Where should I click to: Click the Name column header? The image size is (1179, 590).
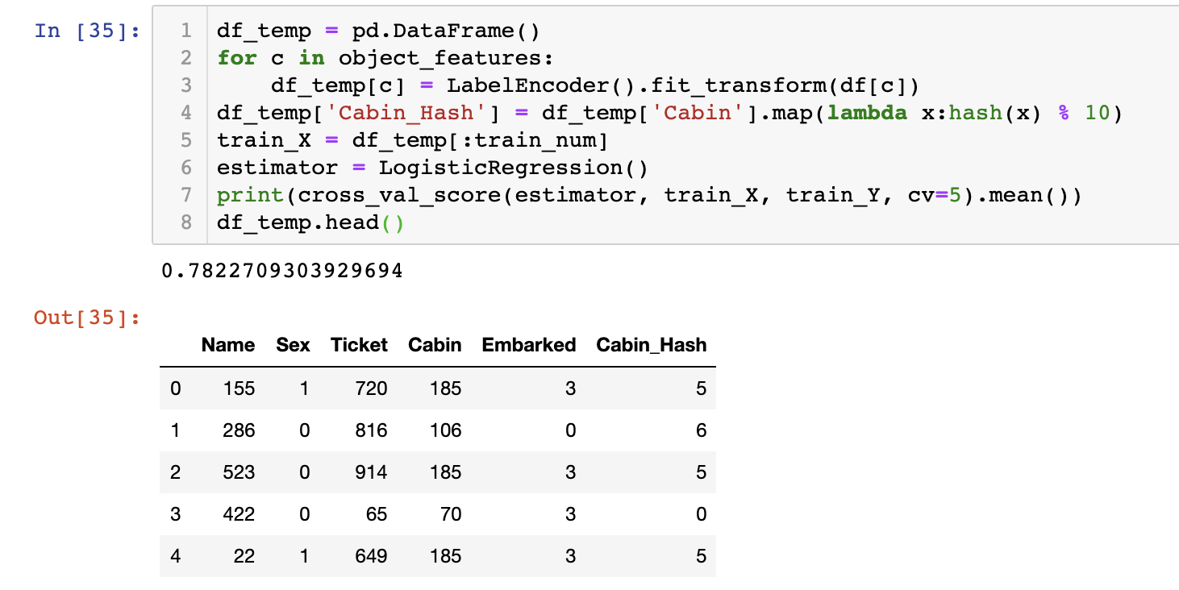click(228, 345)
